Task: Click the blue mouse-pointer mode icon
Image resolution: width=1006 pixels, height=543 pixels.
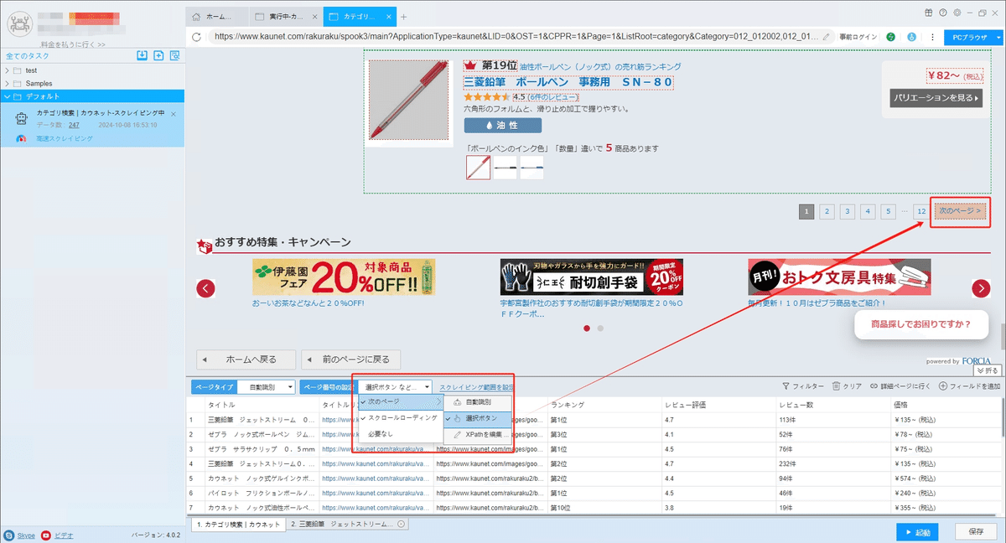Action: tap(910, 37)
